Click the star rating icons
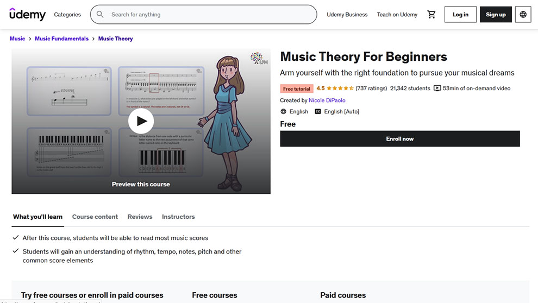The image size is (538, 303). 340,89
